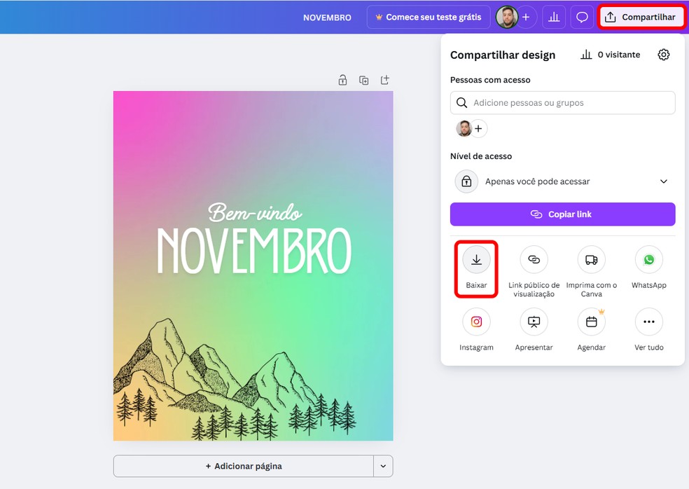Share to Instagram icon
Screen dimensions: 689x489
click(476, 322)
